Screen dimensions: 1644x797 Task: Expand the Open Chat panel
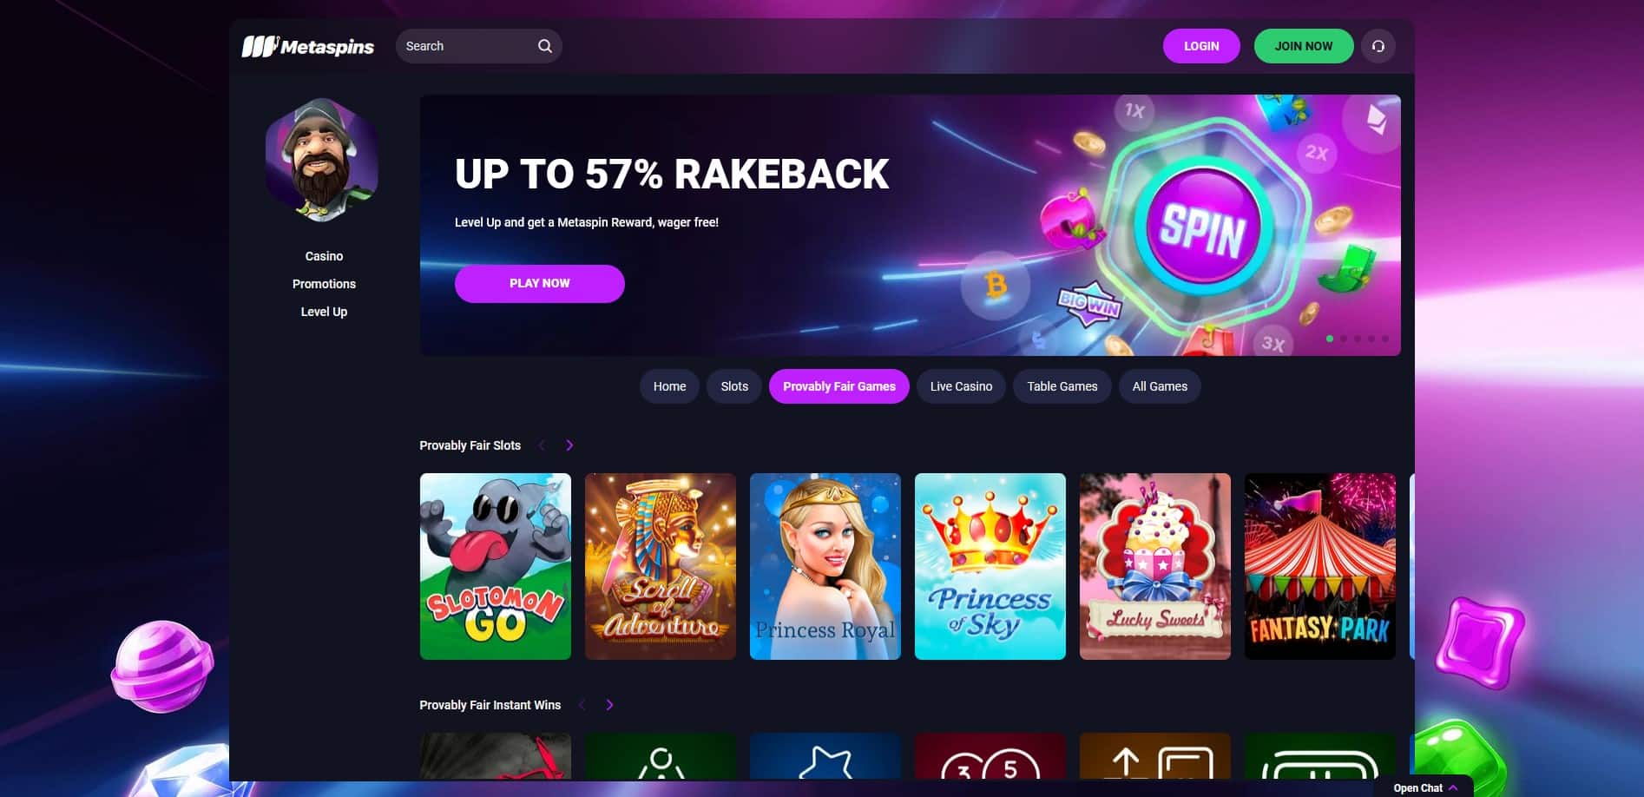(x=1425, y=787)
